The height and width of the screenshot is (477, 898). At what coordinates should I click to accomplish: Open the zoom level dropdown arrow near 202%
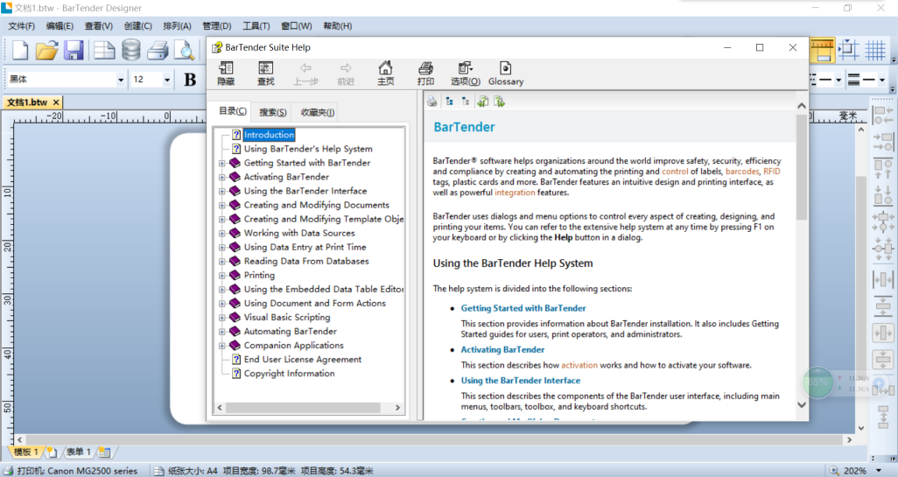879,471
